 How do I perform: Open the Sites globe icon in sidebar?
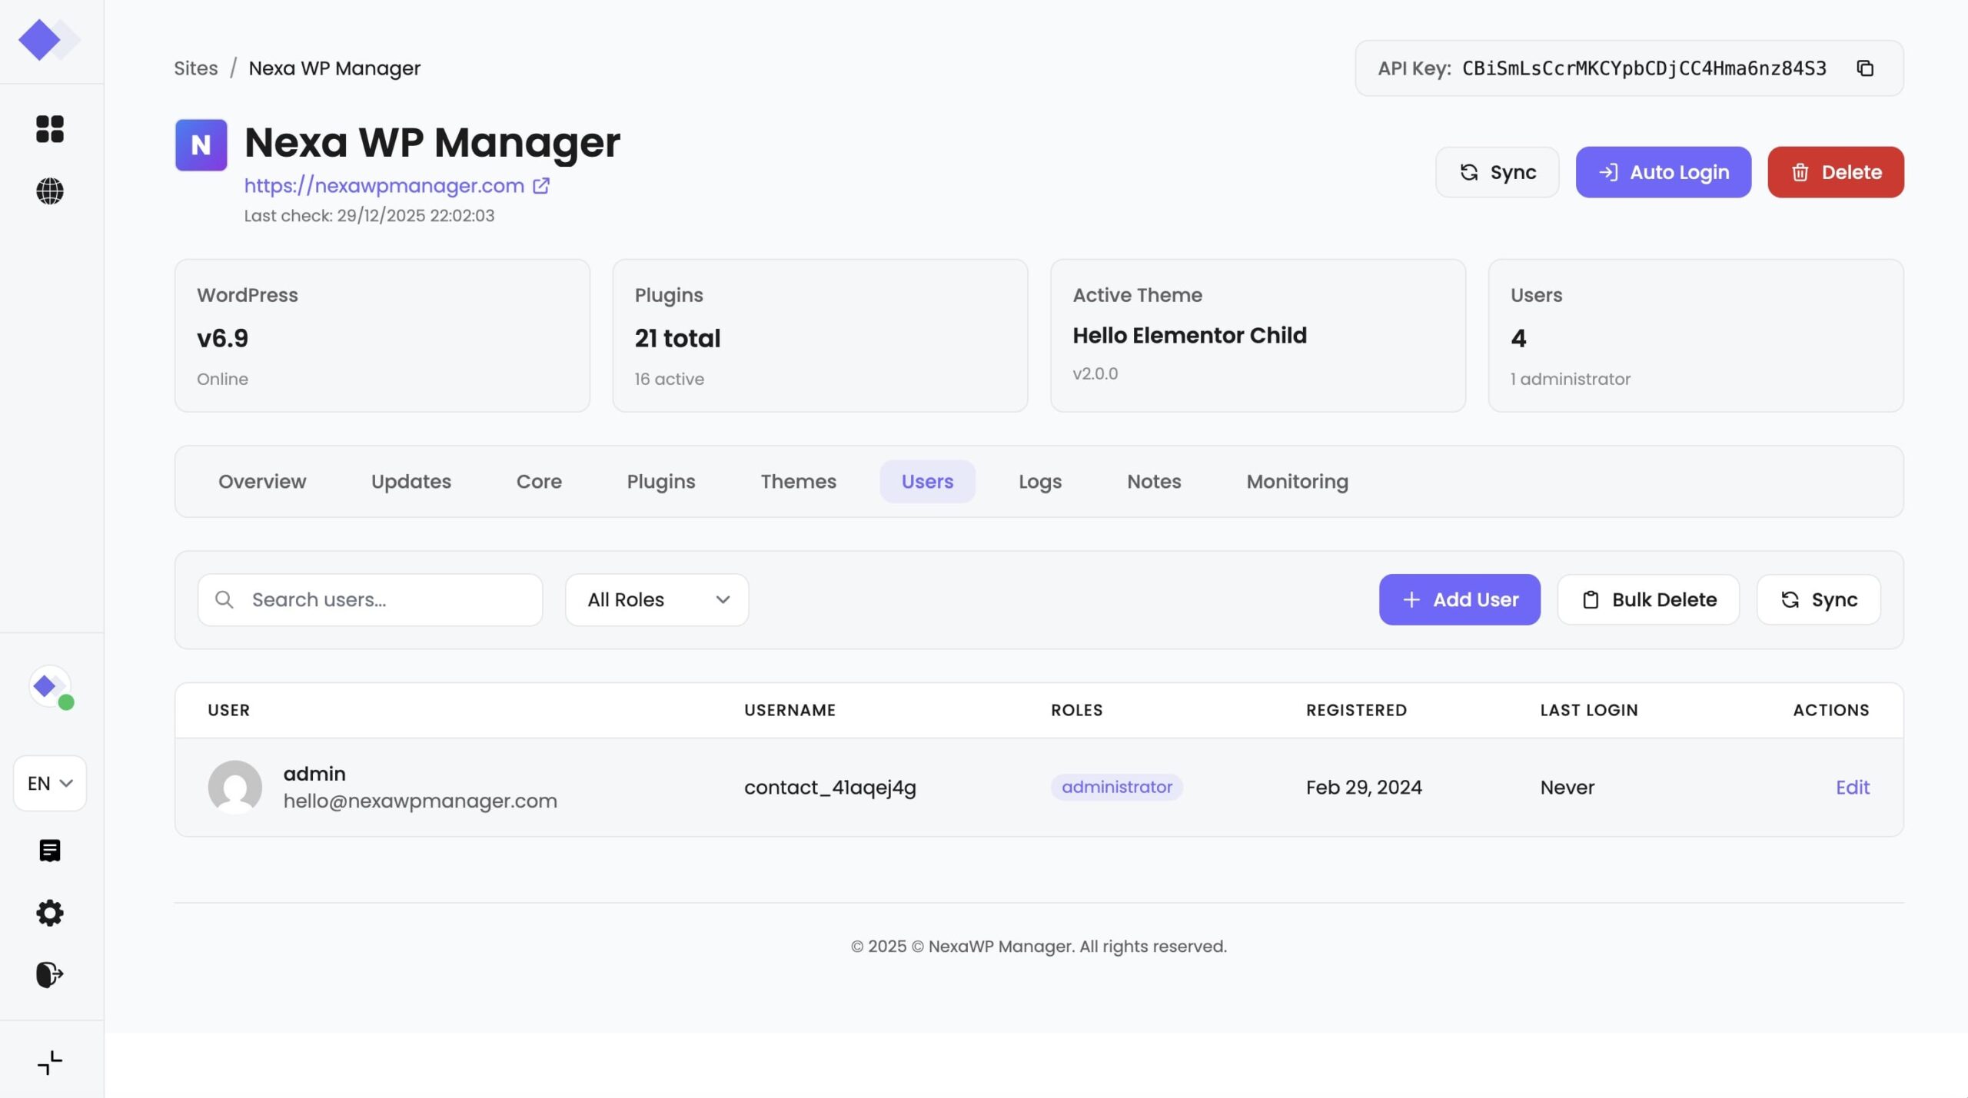[x=50, y=191]
